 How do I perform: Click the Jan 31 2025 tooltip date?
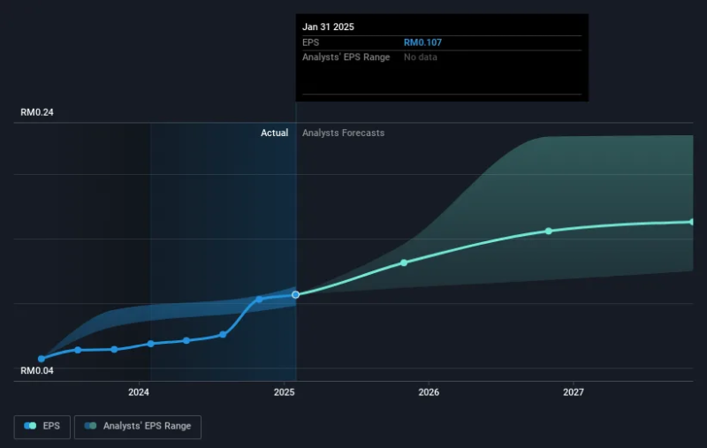point(328,27)
